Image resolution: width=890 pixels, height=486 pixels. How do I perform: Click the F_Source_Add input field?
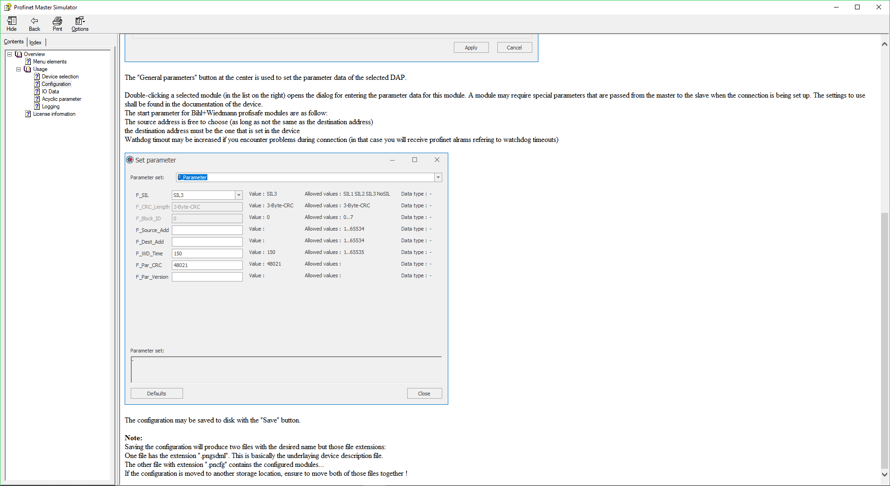(207, 230)
